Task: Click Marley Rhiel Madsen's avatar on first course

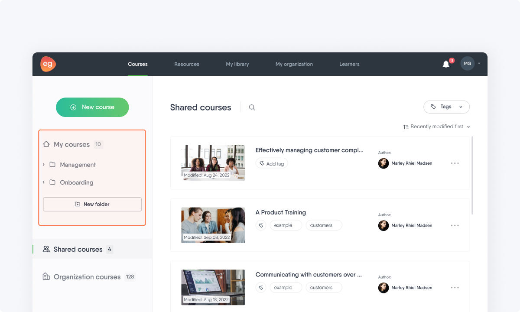Action: coord(383,163)
